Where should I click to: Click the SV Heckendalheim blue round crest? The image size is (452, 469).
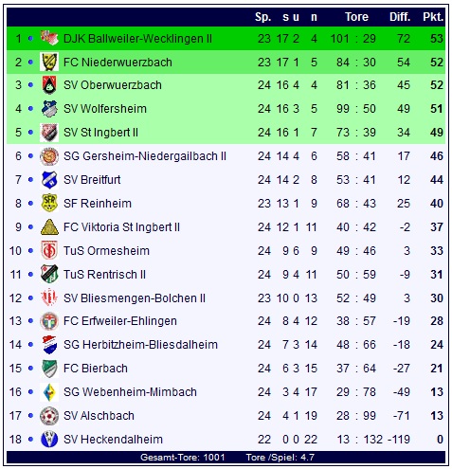pos(49,439)
